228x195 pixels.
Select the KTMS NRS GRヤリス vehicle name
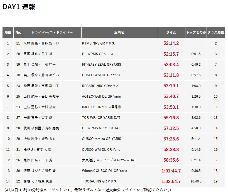coord(99,43)
